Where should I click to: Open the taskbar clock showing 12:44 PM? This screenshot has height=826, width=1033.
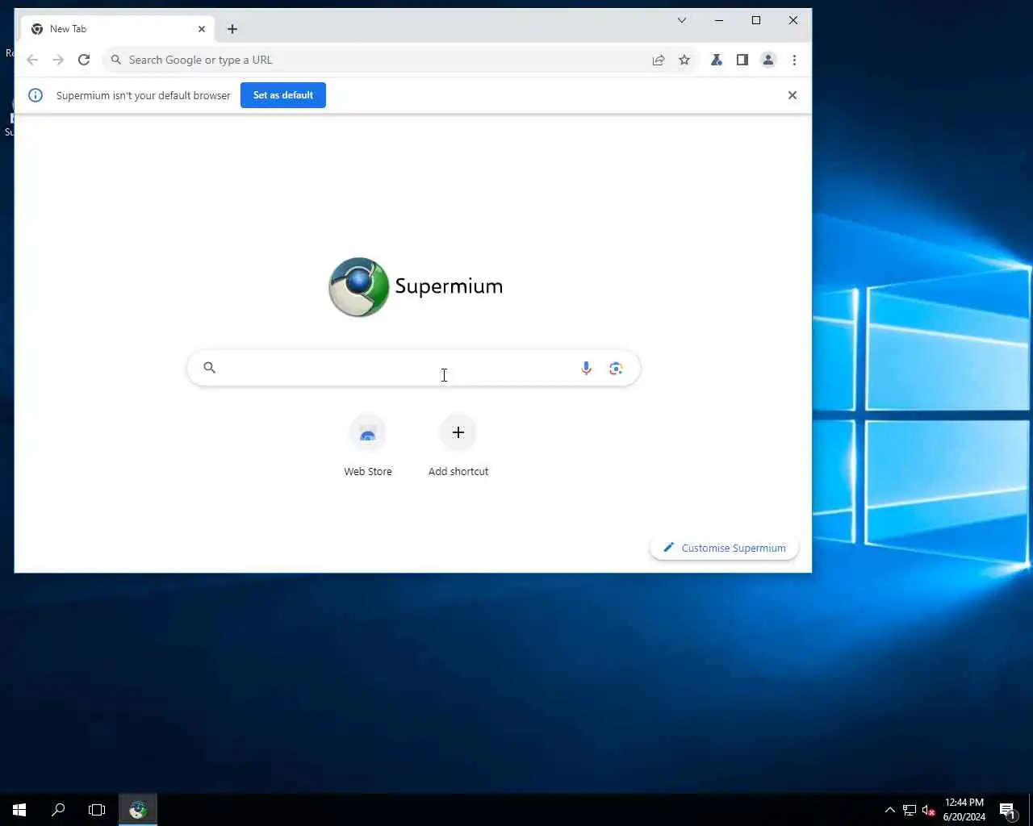point(964,810)
